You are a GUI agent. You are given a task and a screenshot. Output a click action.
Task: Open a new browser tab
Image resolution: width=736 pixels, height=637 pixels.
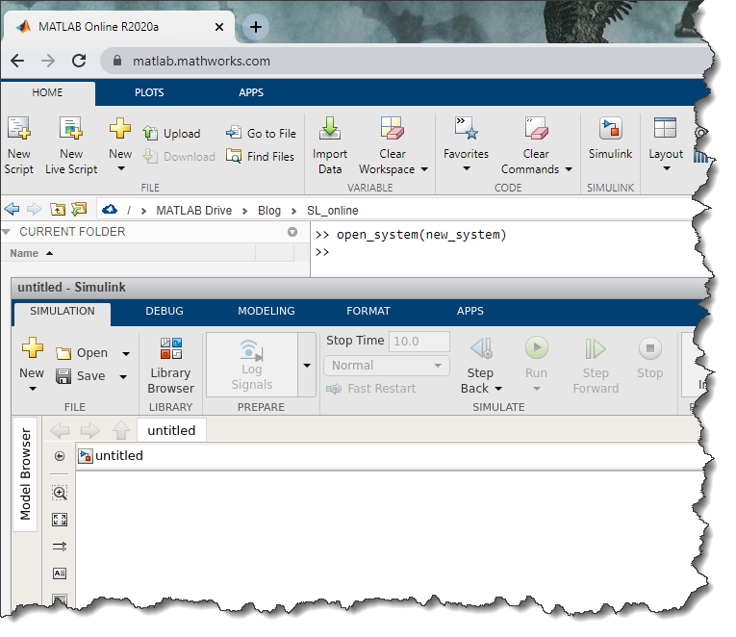(256, 27)
